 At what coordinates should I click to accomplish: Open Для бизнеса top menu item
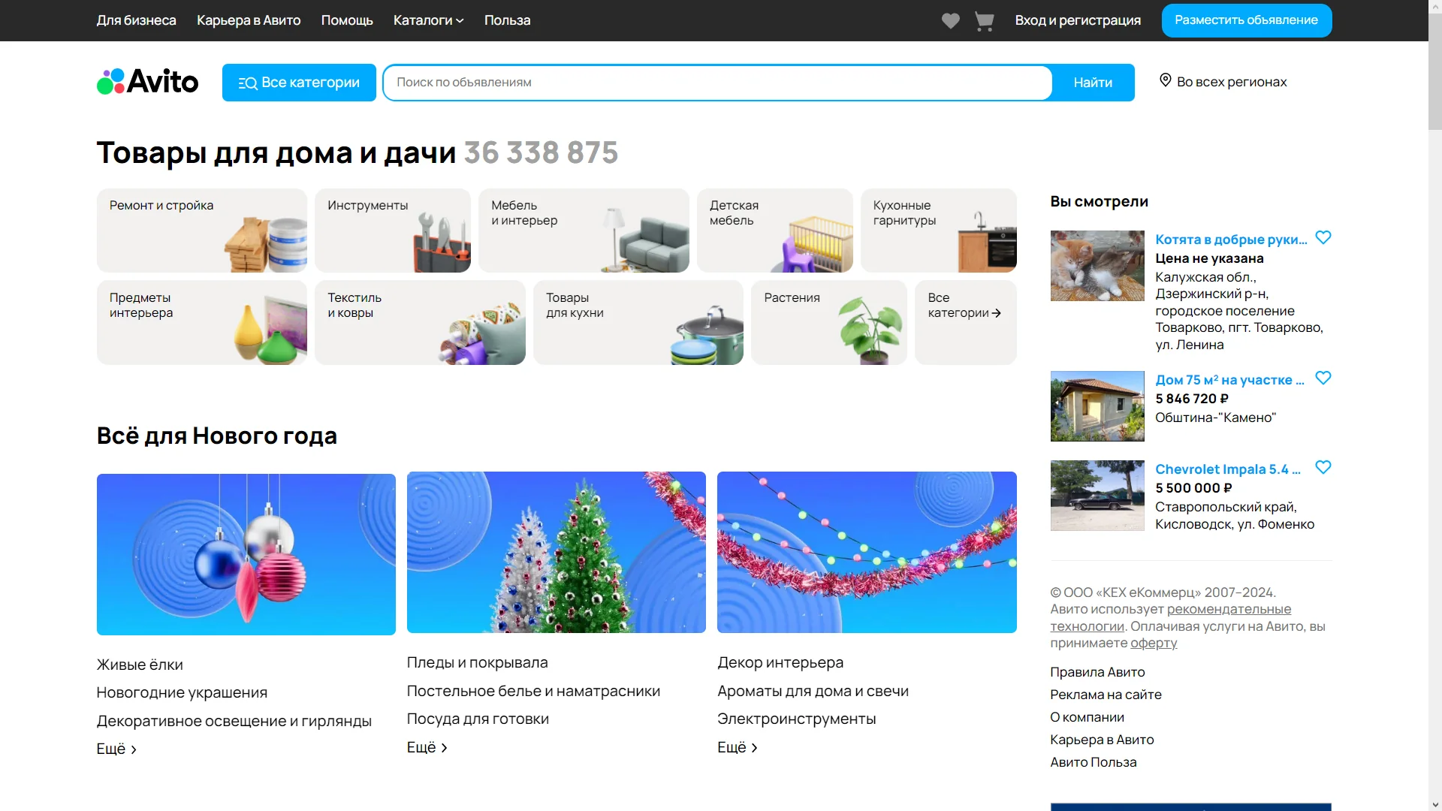point(136,20)
